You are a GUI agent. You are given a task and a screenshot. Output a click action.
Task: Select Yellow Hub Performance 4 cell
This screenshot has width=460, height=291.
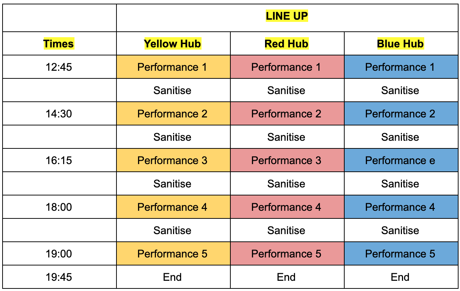point(173,207)
